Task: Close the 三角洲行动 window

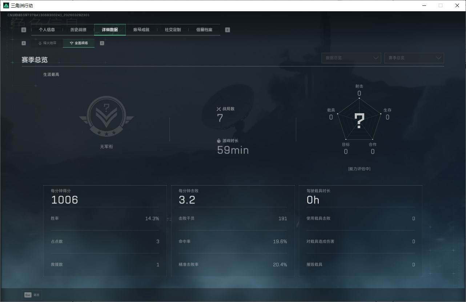Action: [x=457, y=5]
